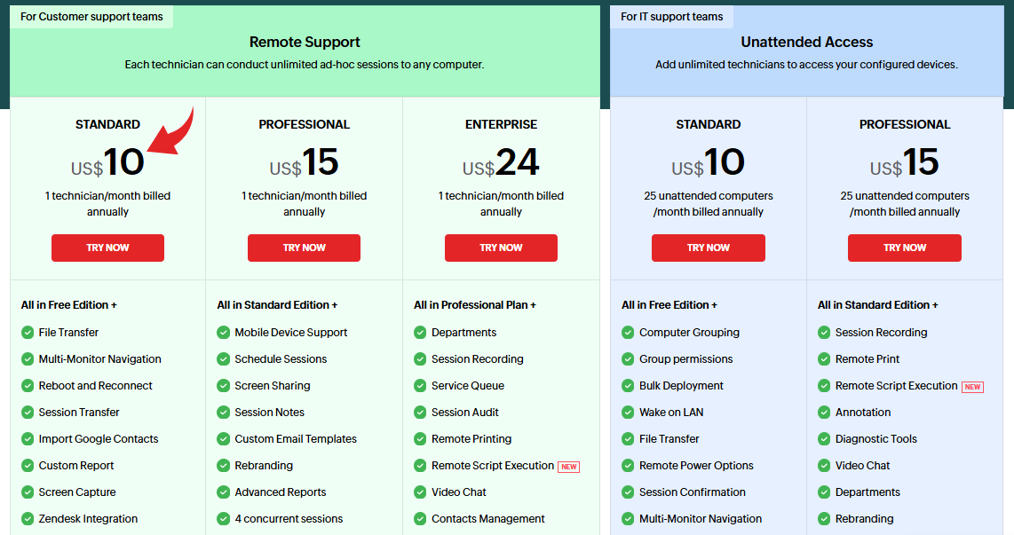Click the 'Unattended Access' section heading
Viewport: 1014px width, 535px height.
pyautogui.click(x=807, y=42)
